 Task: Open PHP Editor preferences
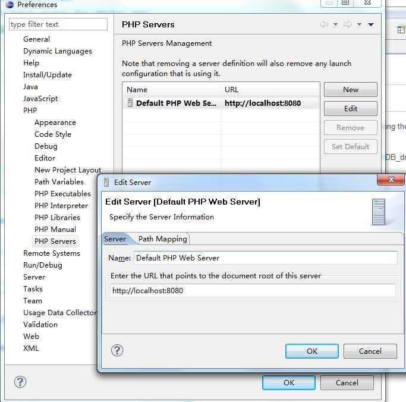(45, 158)
